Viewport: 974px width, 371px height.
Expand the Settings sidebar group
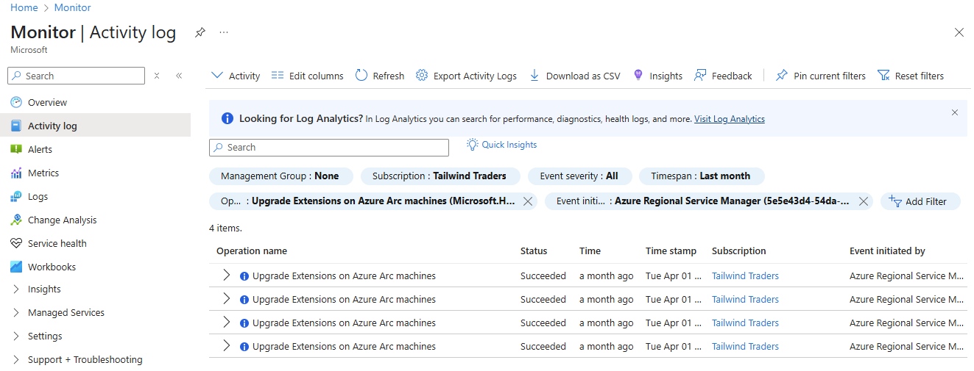point(16,336)
